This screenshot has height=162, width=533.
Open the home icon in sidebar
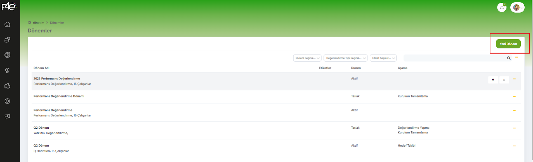pyautogui.click(x=7, y=25)
